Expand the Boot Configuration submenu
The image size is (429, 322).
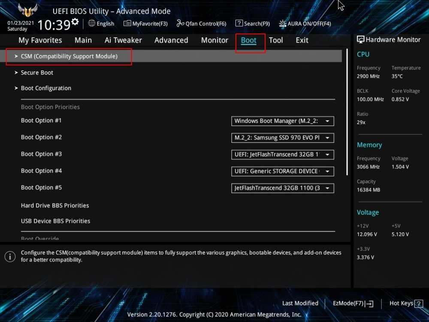pos(46,88)
